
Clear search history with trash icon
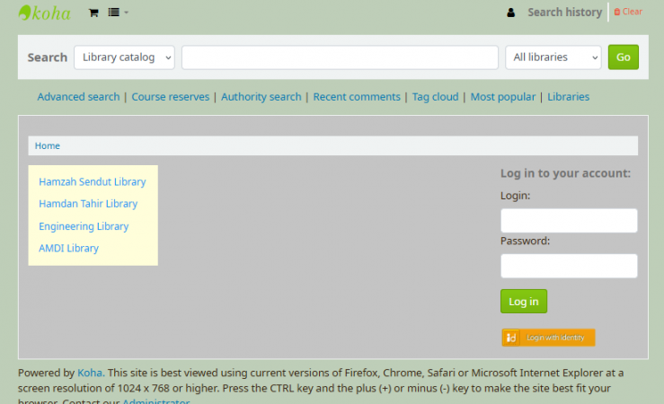[x=628, y=12]
